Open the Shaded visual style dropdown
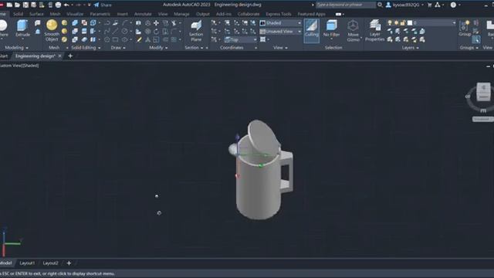This screenshot has width=494, height=278. 280,23
